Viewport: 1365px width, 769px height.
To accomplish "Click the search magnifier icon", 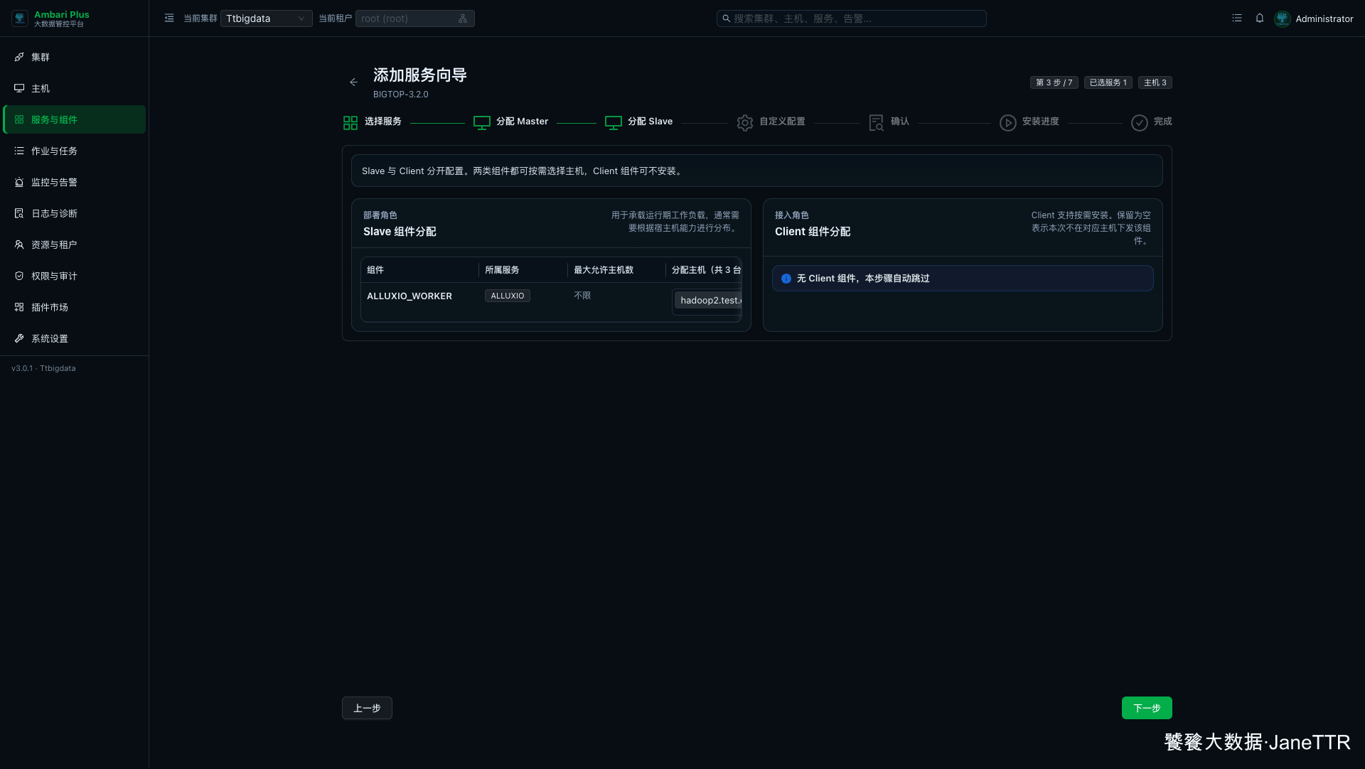I will point(726,18).
